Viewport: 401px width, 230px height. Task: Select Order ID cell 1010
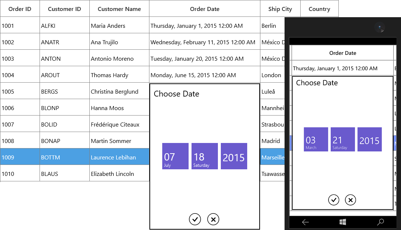(20, 173)
